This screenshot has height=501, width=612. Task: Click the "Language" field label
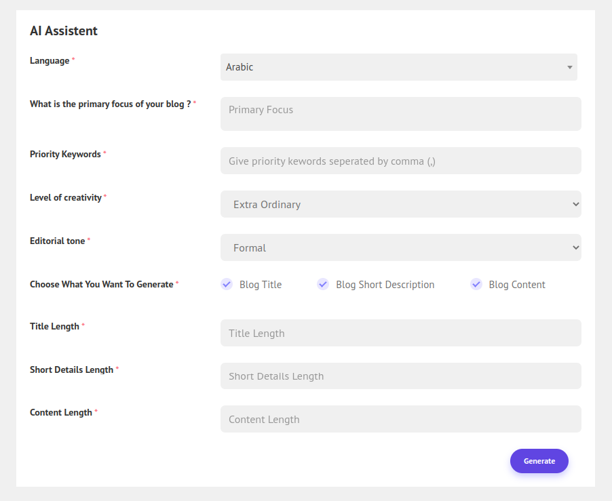pyautogui.click(x=50, y=61)
